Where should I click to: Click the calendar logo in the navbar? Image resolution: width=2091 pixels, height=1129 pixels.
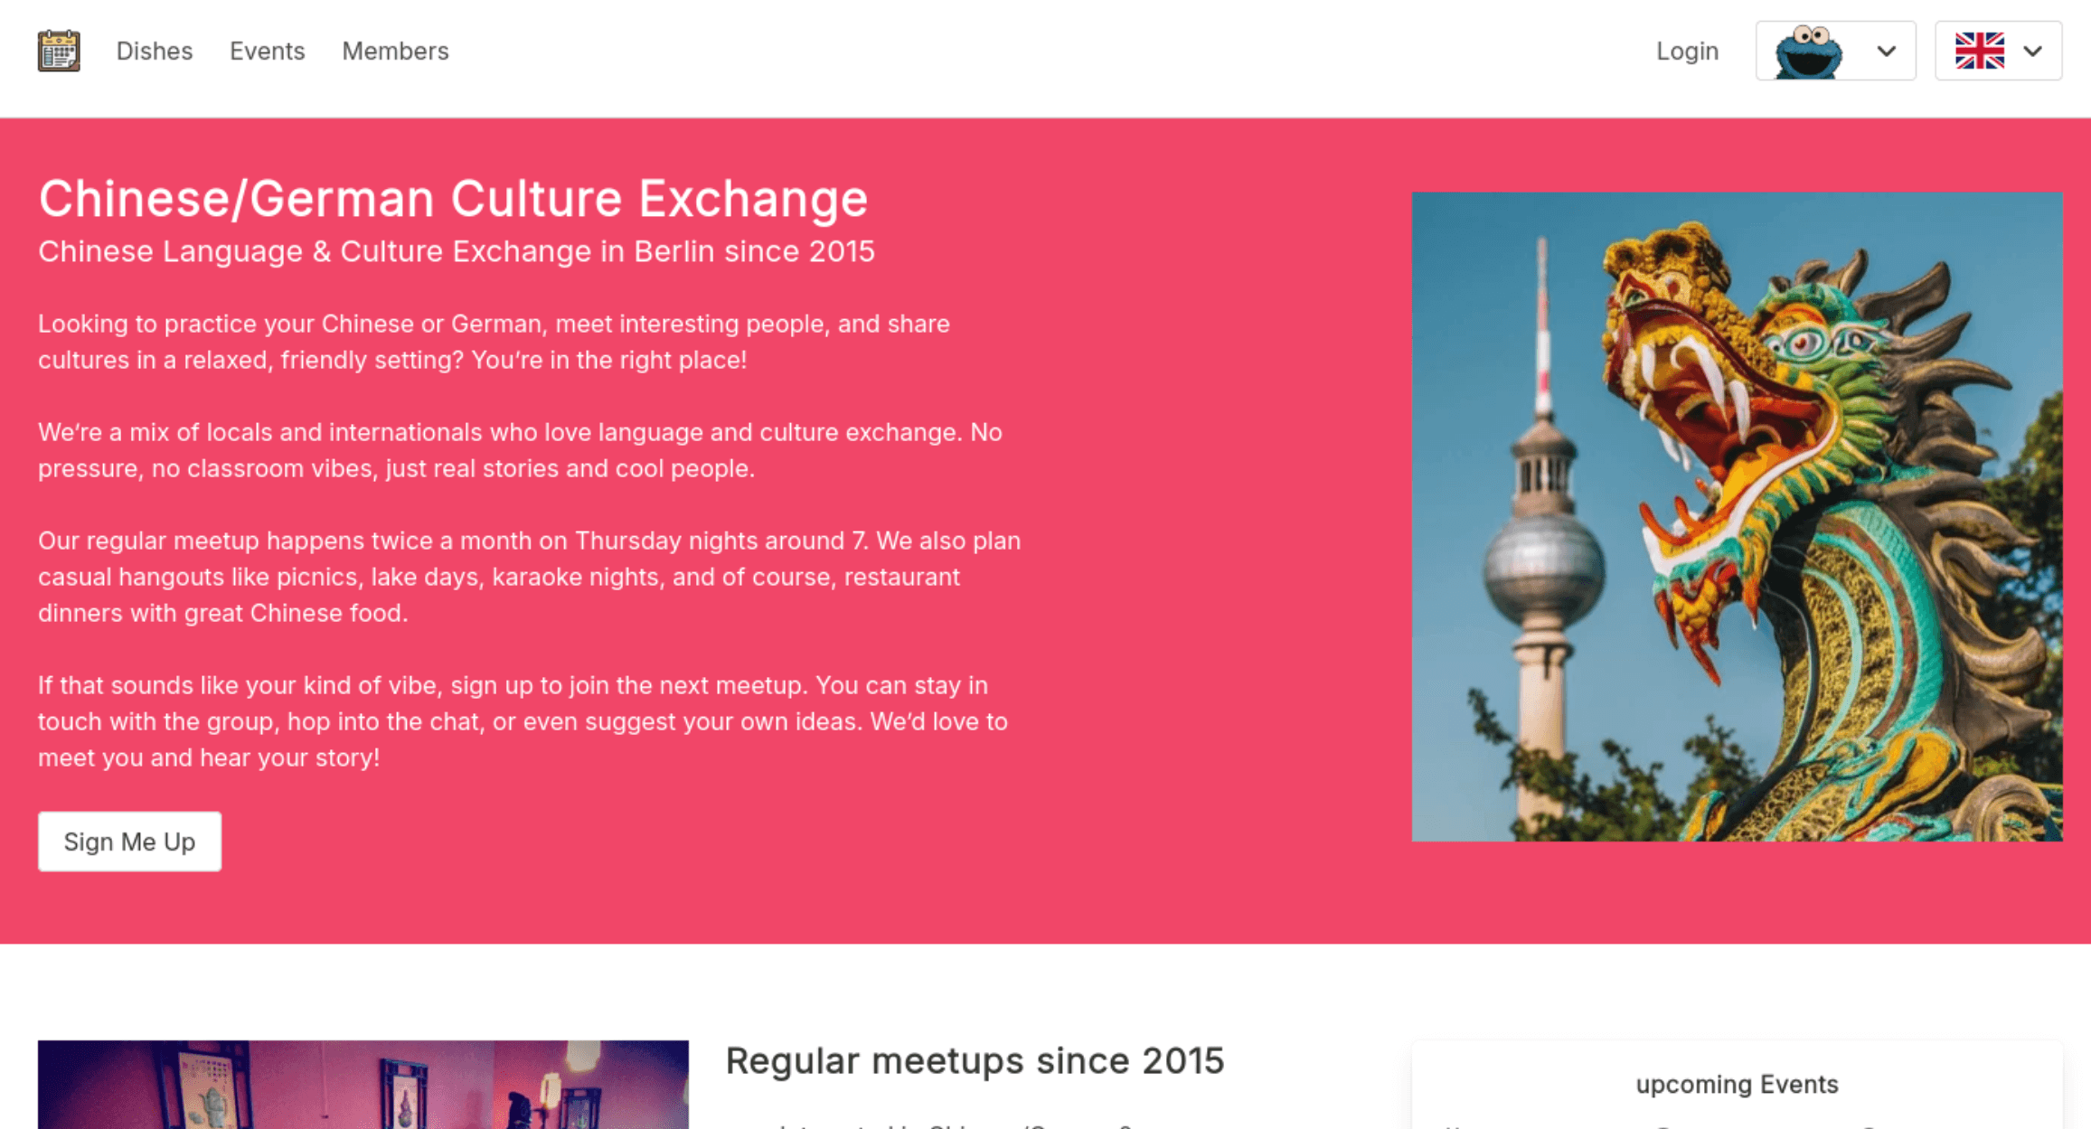(58, 52)
